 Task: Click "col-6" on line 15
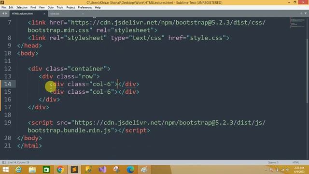[102, 92]
